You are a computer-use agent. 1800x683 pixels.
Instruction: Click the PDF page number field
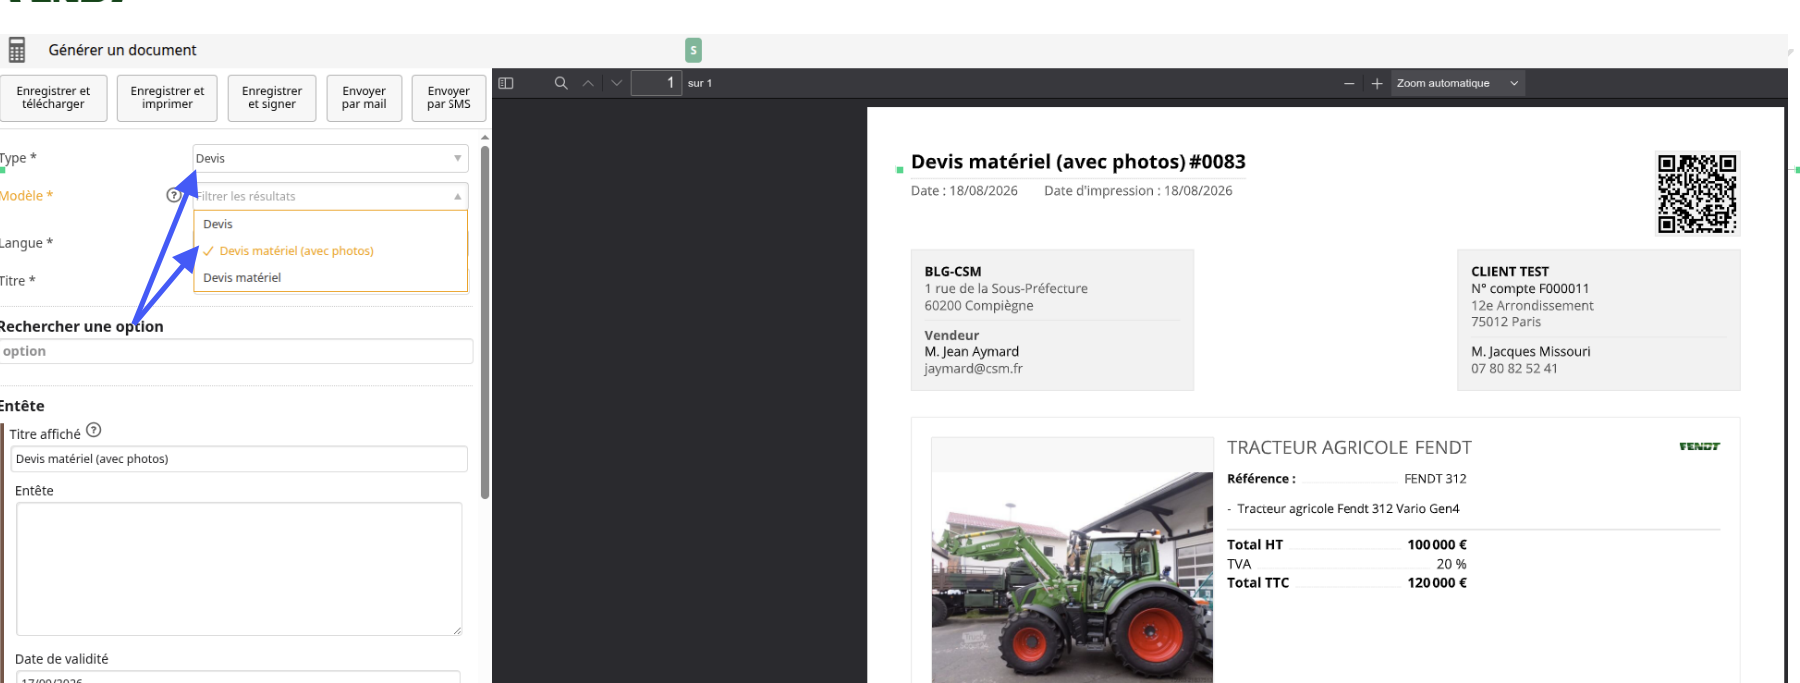[656, 83]
